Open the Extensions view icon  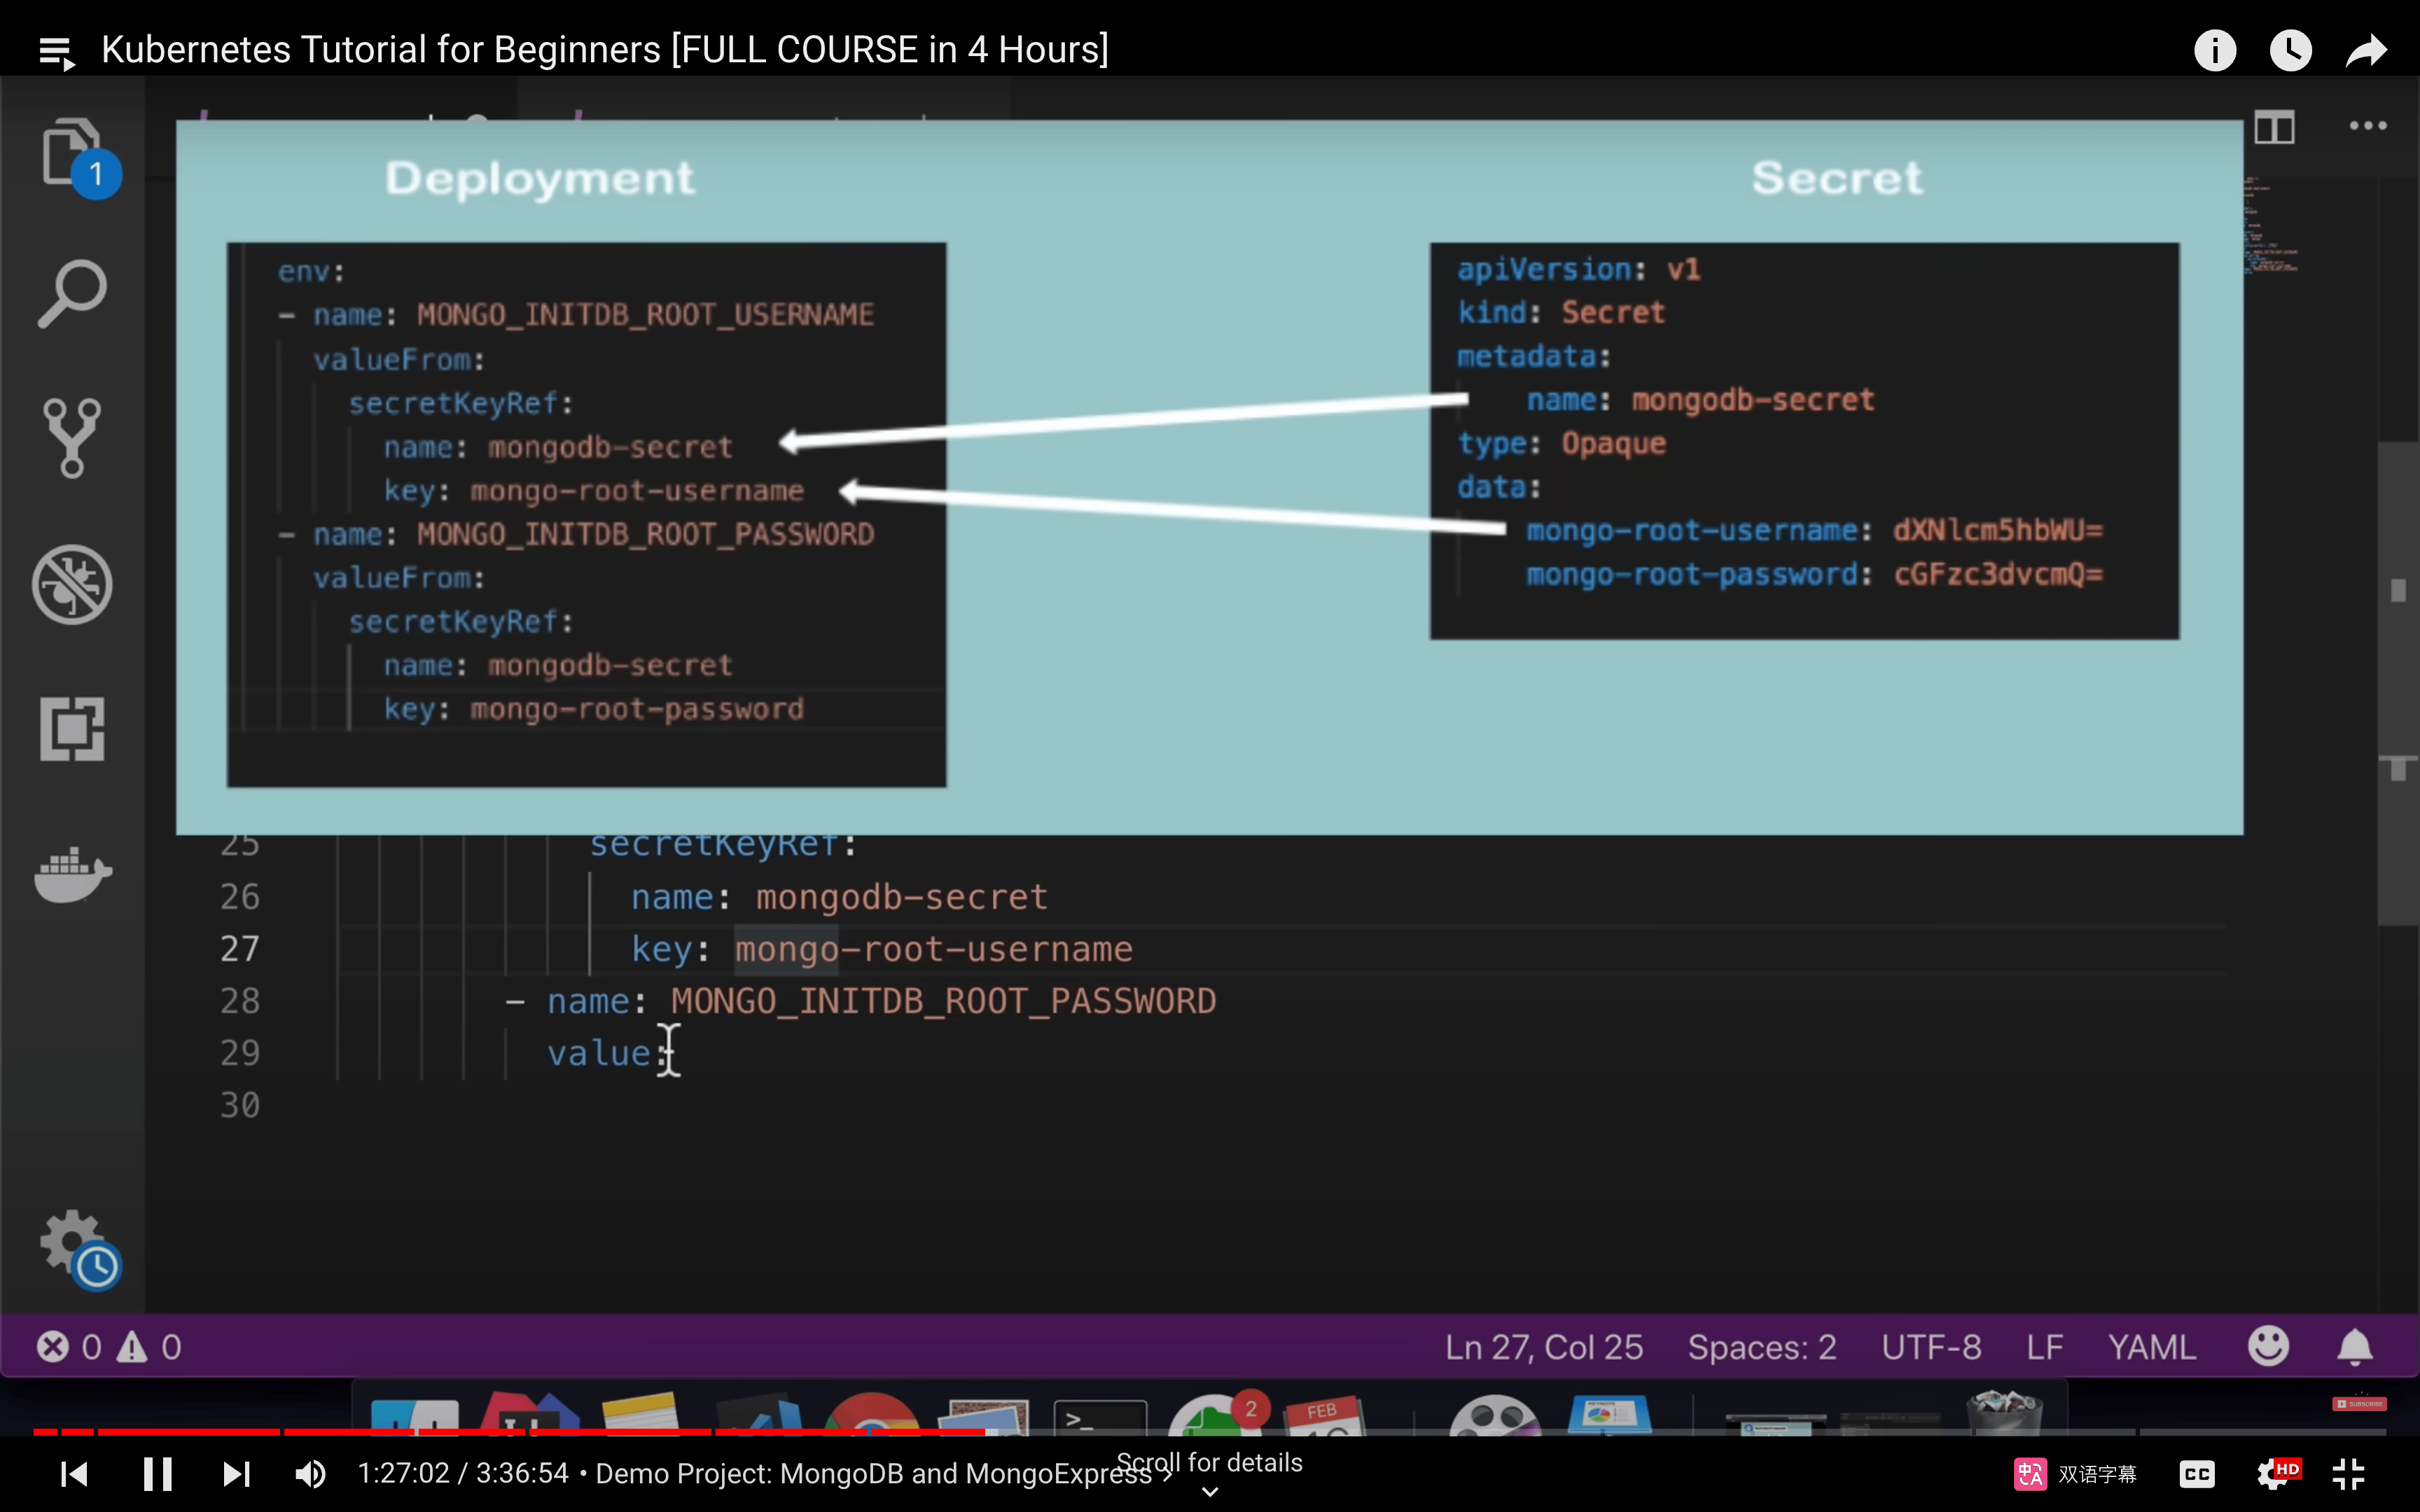[x=72, y=729]
